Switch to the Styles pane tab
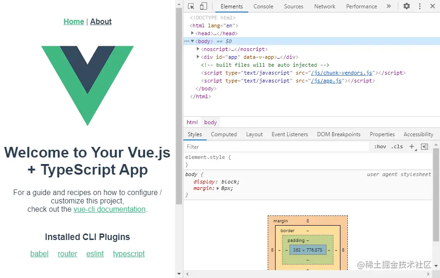440x278 pixels. pyautogui.click(x=195, y=134)
